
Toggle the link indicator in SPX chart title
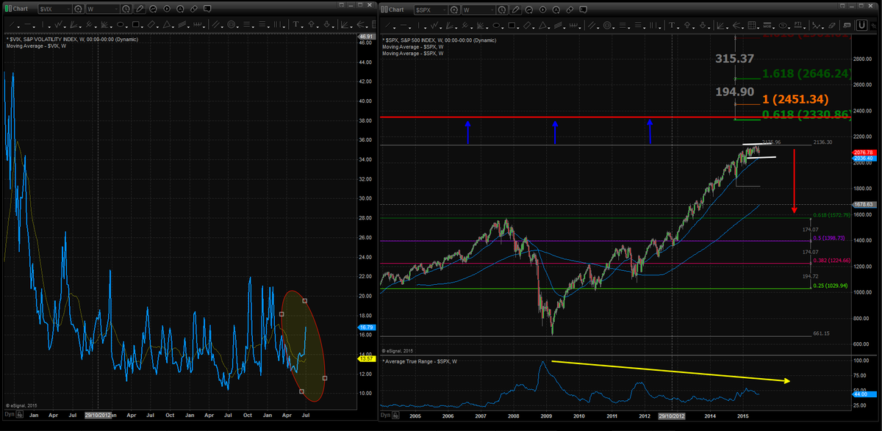click(384, 10)
